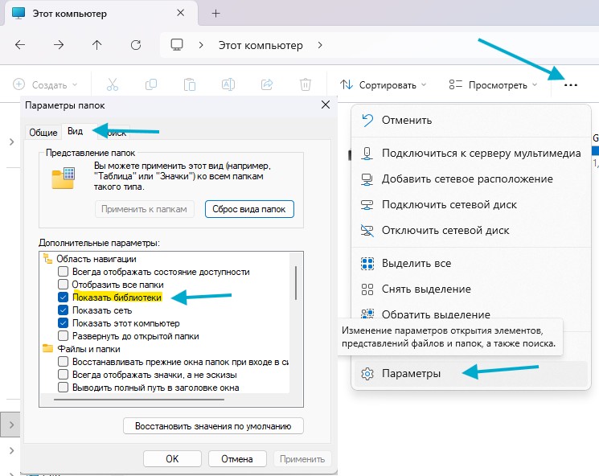This screenshot has width=599, height=476.
Task: Enable 'Восстанавливать прежние окна папок' checkbox
Action: click(x=63, y=362)
